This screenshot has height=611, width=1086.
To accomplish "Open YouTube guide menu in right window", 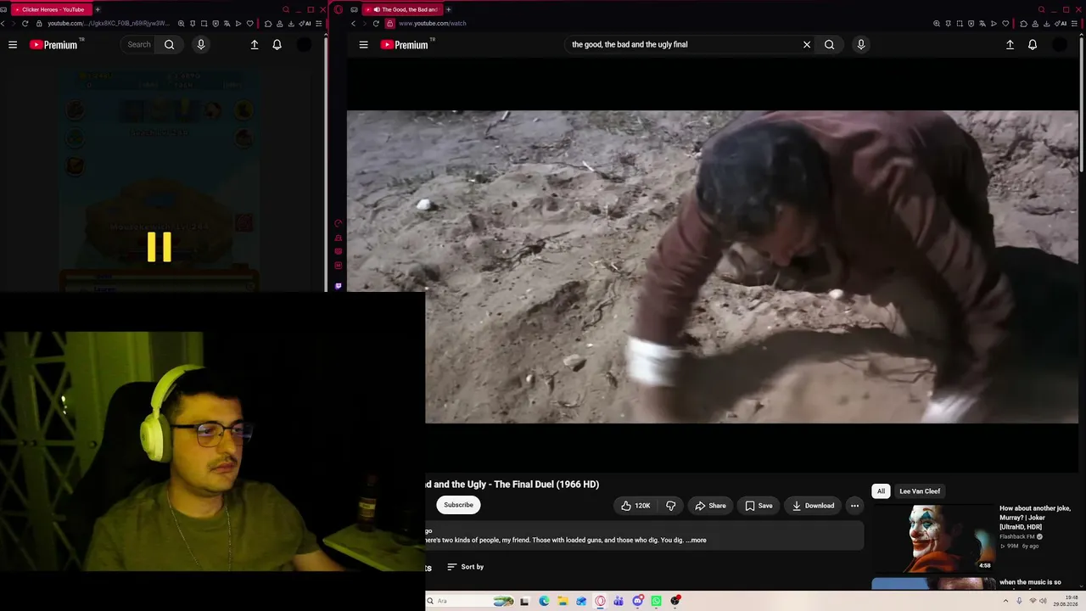I will [363, 45].
